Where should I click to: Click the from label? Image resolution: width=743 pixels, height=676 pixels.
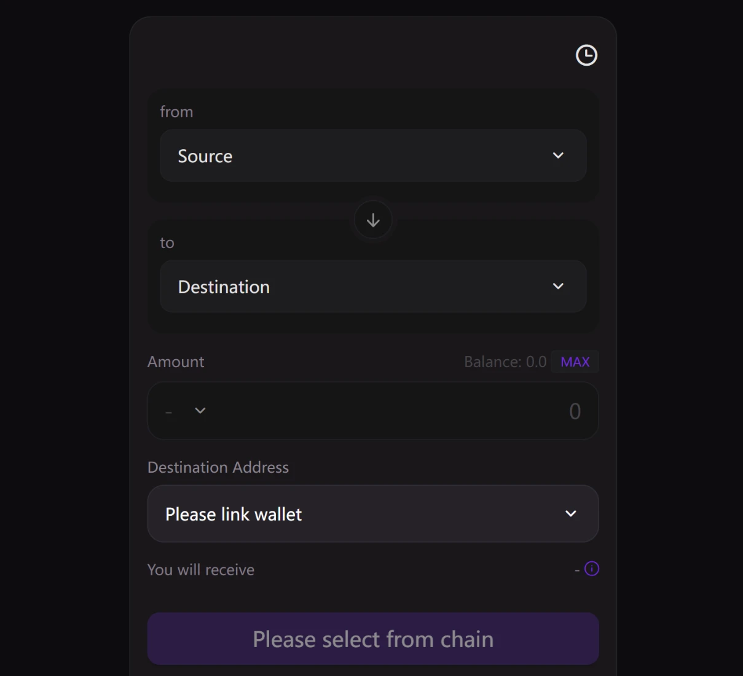click(176, 112)
